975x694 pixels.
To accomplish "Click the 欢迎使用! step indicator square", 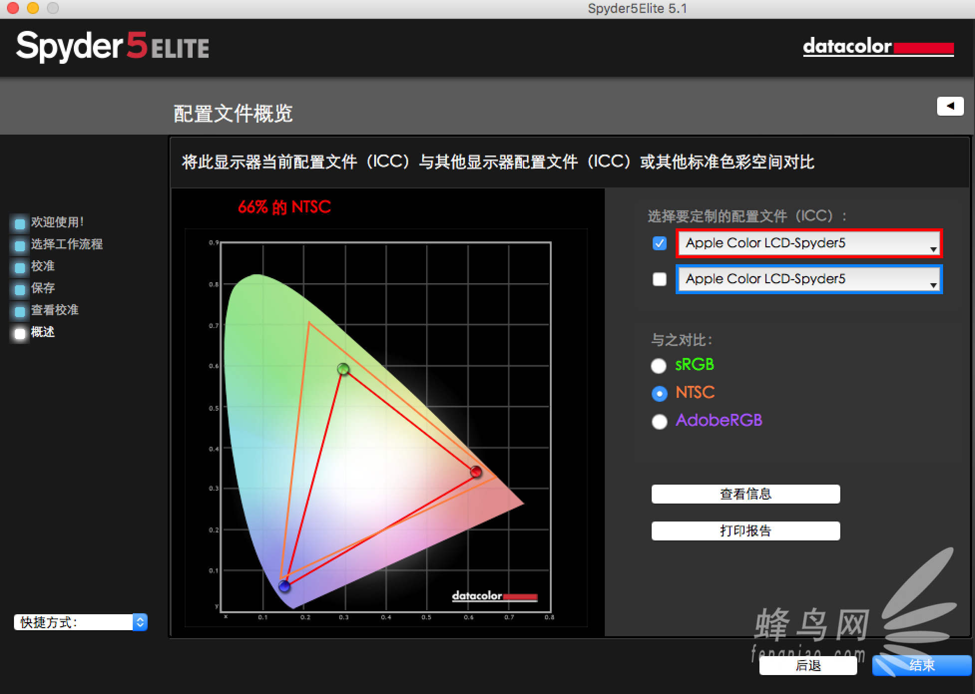I will 19,223.
